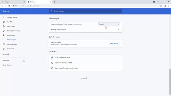Click the forward navigation arrow
This screenshot has height=96, width=171.
tap(6, 6)
